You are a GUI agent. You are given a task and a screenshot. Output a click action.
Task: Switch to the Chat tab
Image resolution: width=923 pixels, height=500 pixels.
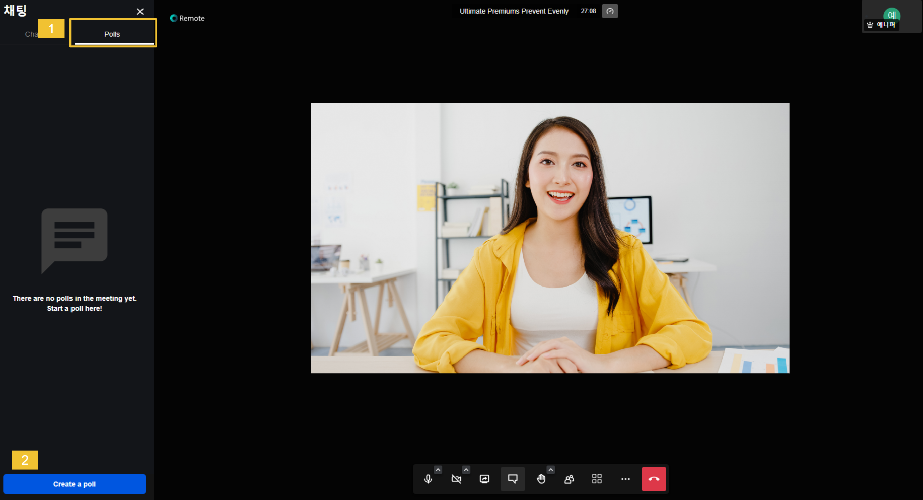[x=31, y=34]
